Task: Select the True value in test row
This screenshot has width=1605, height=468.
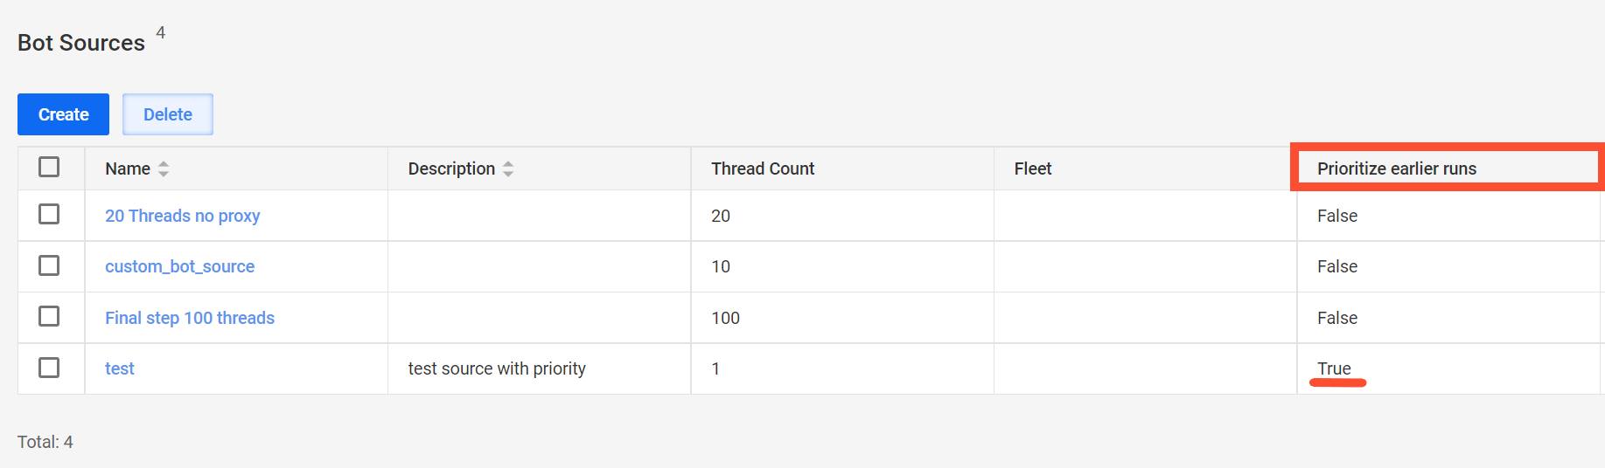Action: (1334, 368)
